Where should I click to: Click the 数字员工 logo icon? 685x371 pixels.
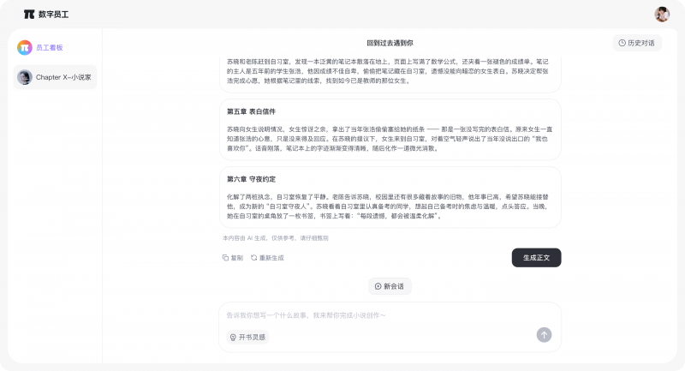tap(29, 15)
